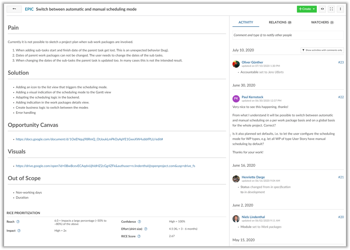Toggle the watch eye icon

click(x=322, y=9)
